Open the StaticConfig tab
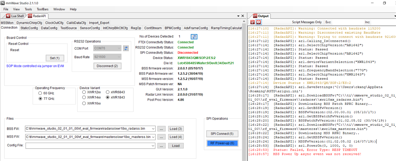 29,28
